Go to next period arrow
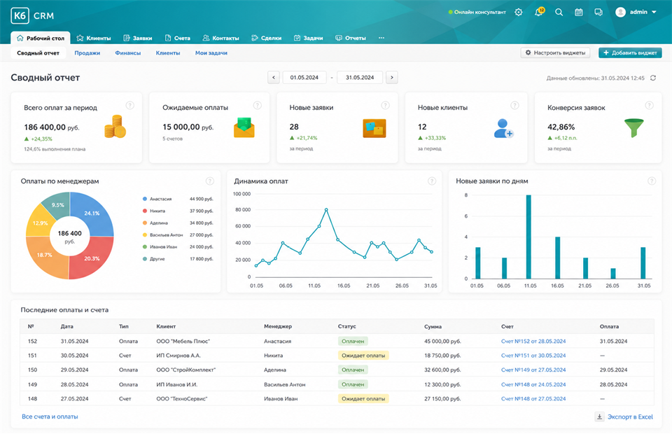 [392, 78]
